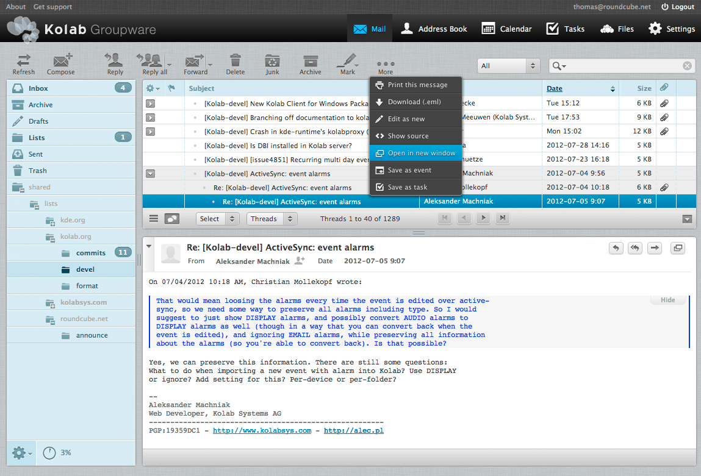Add sender to address book via contact icon
This screenshot has width=701, height=476.
[x=299, y=261]
